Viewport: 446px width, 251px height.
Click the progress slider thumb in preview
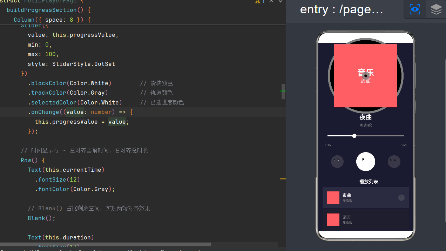pos(354,136)
